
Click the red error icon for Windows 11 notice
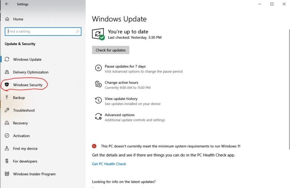pos(94,146)
